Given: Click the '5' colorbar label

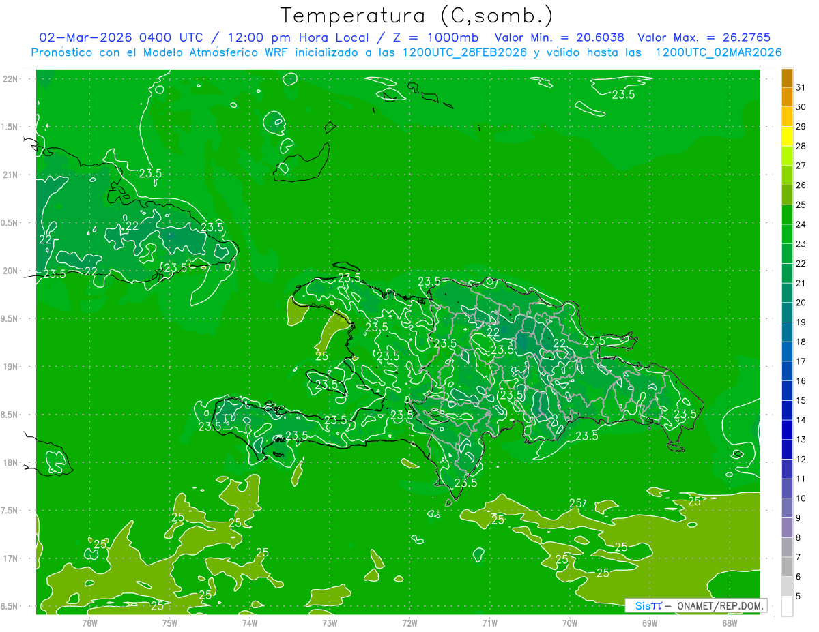Looking at the screenshot, I should click(x=799, y=596).
